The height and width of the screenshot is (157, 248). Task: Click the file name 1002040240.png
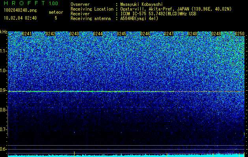click(21, 10)
